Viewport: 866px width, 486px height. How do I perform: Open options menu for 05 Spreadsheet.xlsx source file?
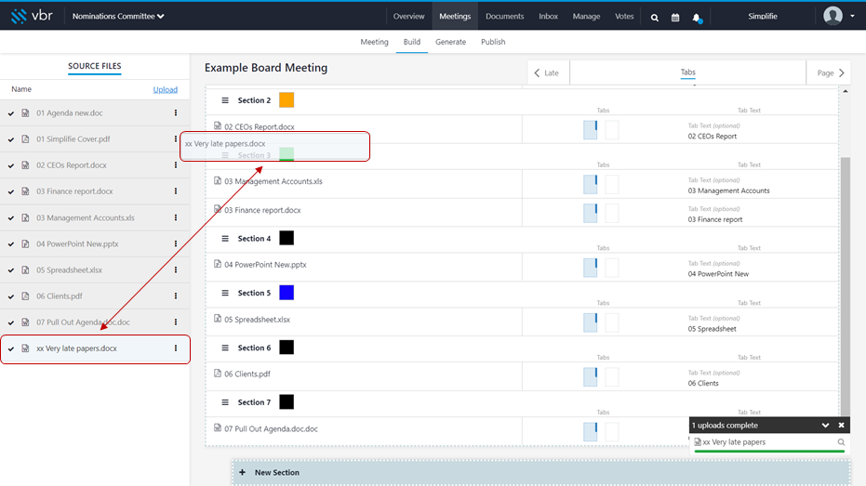tap(176, 269)
